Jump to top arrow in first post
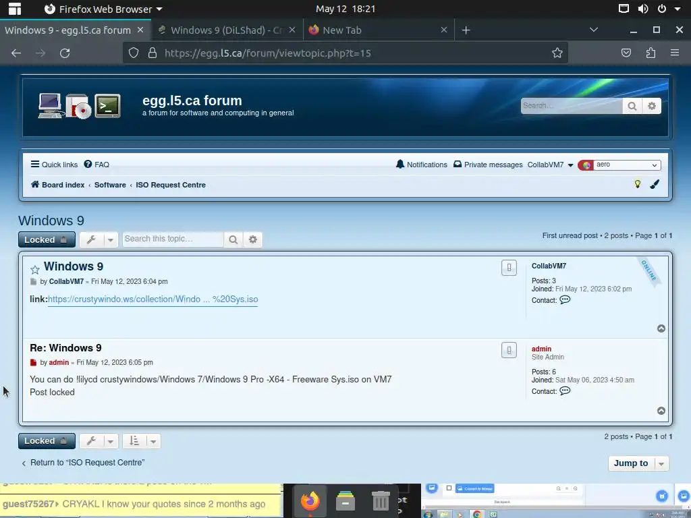Image resolution: width=691 pixels, height=518 pixels. click(661, 328)
